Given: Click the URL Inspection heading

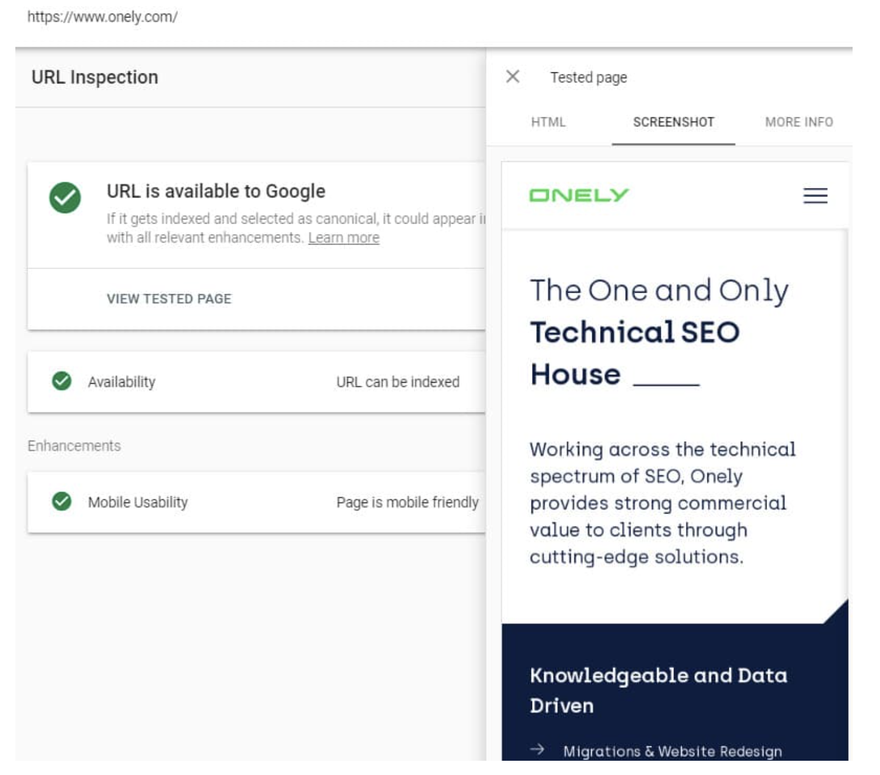Looking at the screenshot, I should pyautogui.click(x=95, y=77).
